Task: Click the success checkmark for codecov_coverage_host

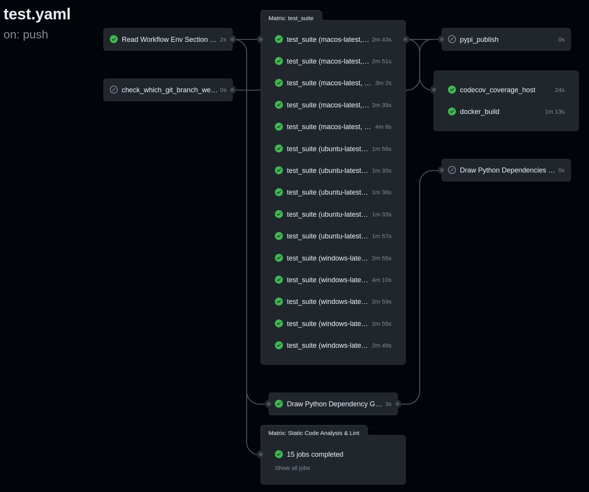Action: 452,90
